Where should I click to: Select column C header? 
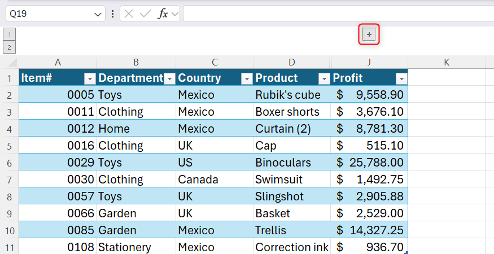click(215, 62)
